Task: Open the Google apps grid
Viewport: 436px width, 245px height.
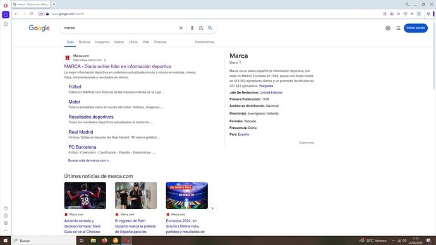Action: 398,28
